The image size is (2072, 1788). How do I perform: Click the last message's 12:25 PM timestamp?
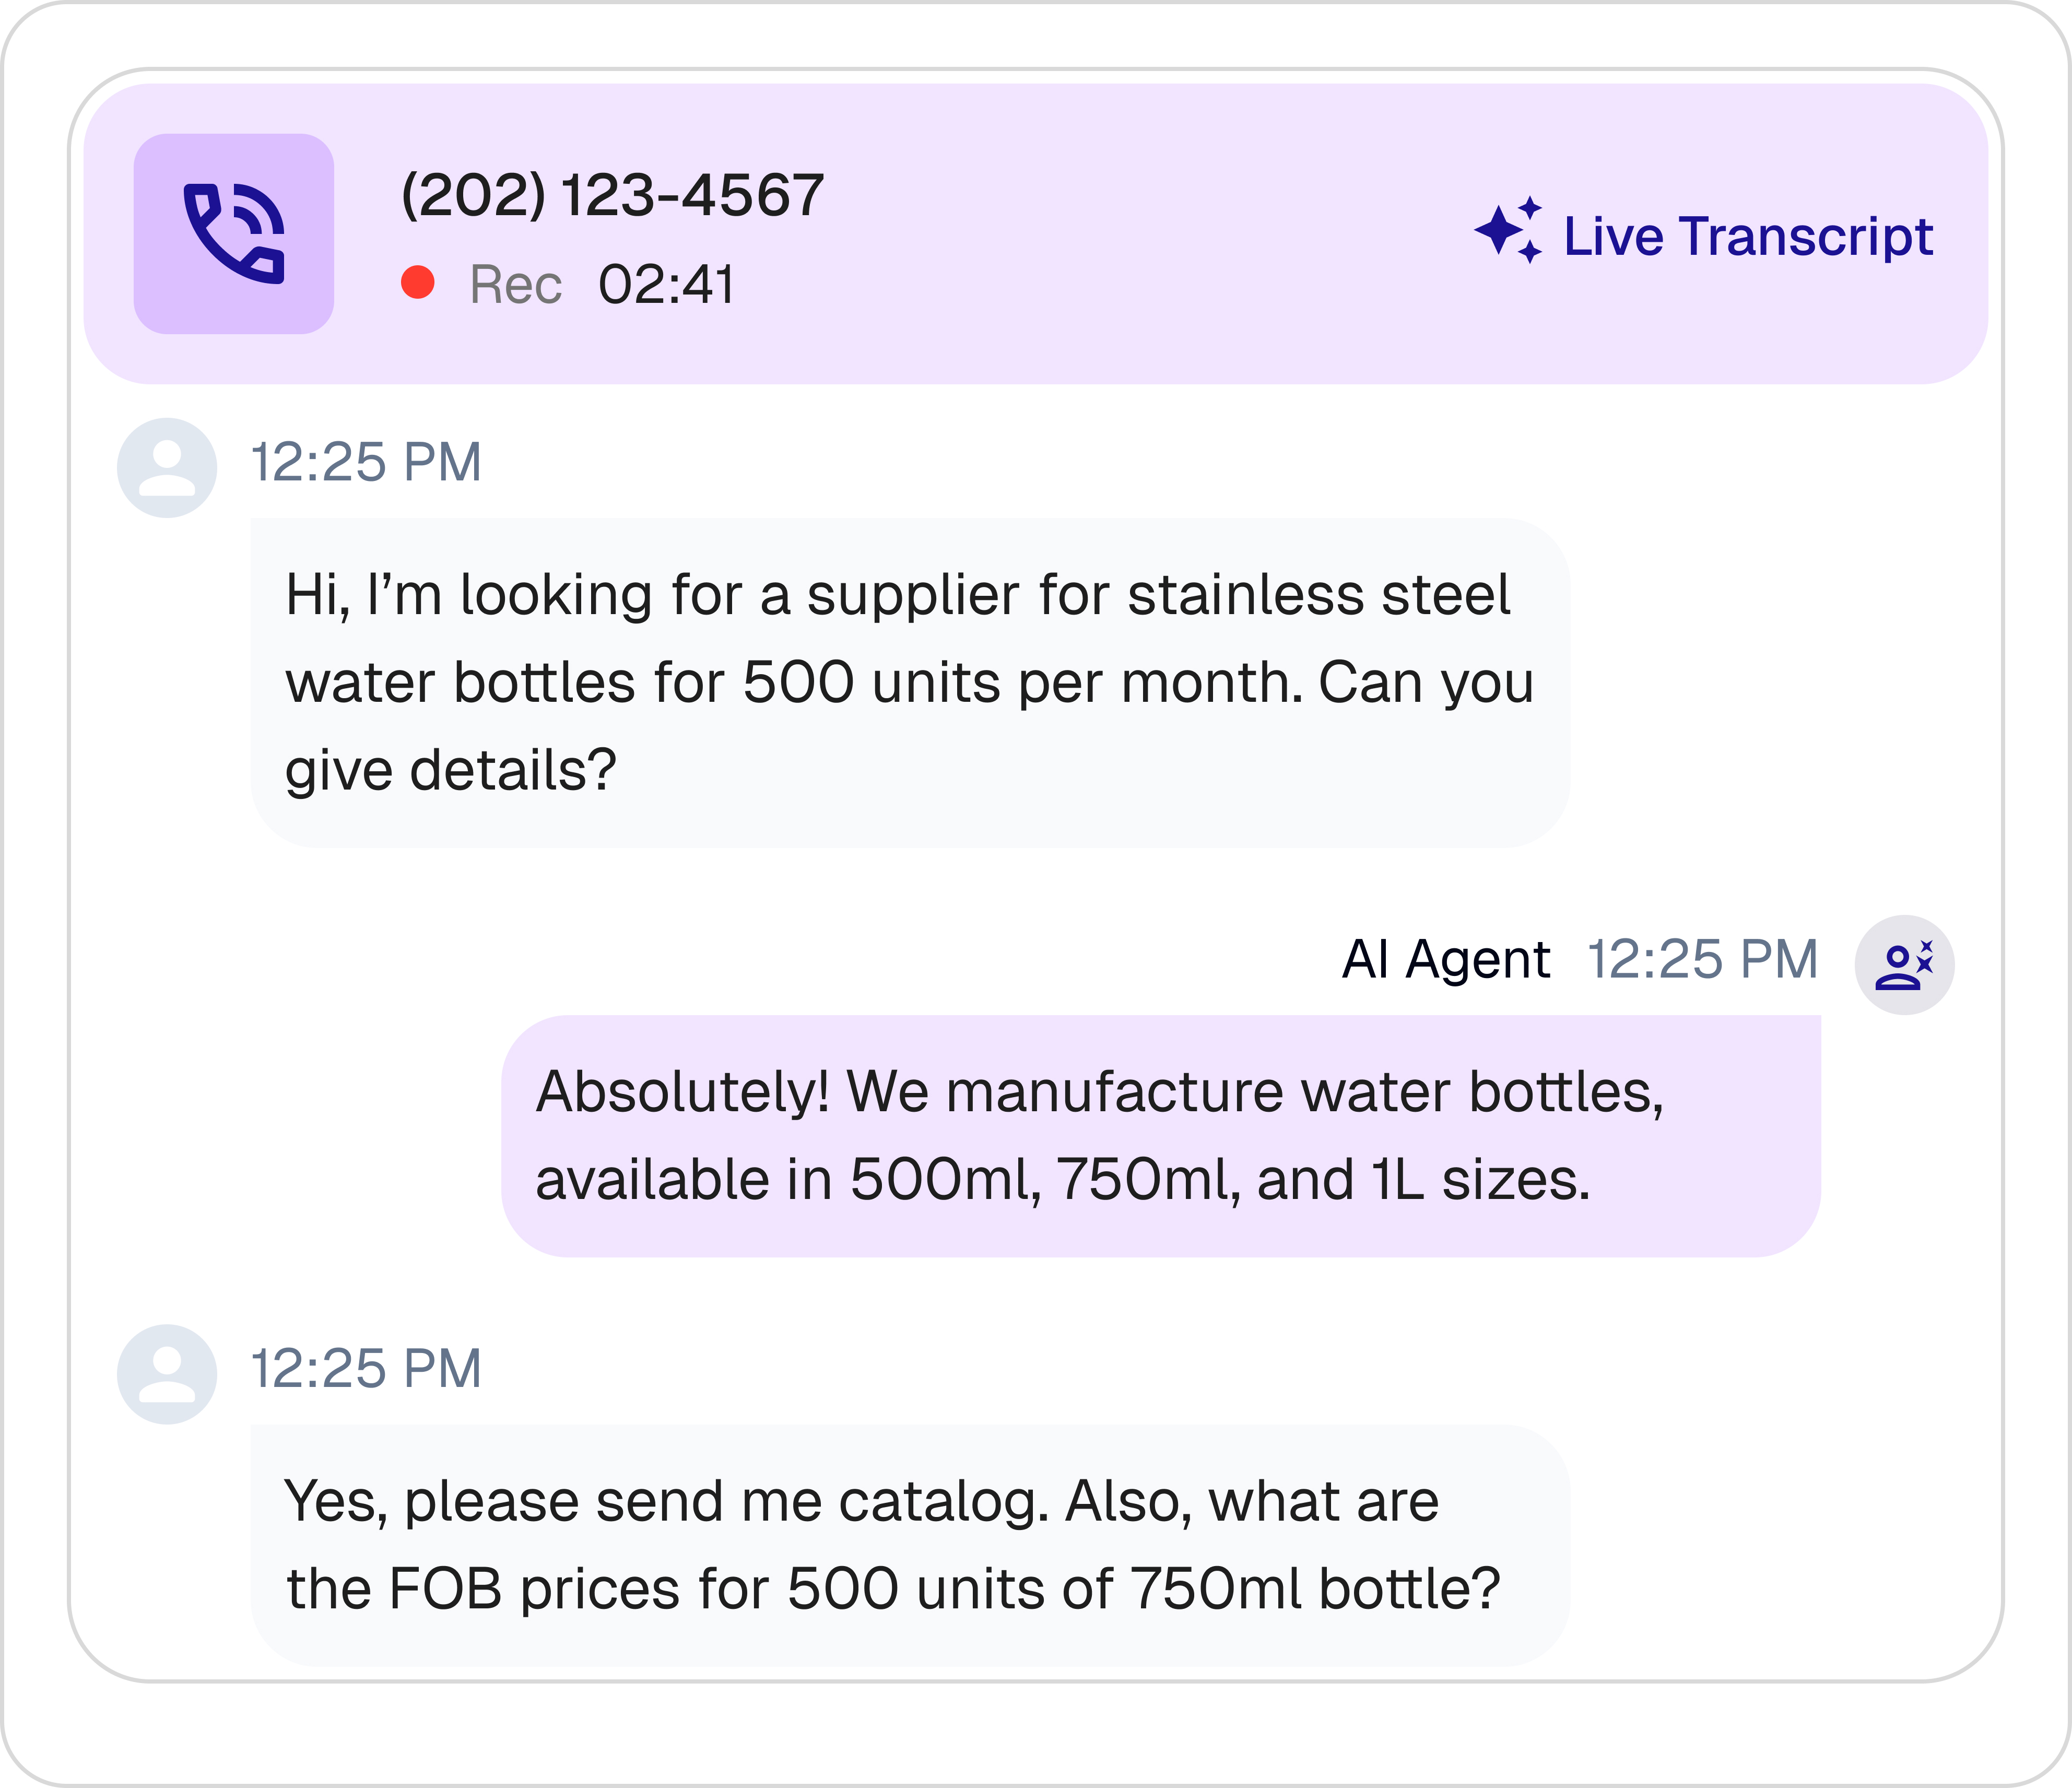point(366,1369)
